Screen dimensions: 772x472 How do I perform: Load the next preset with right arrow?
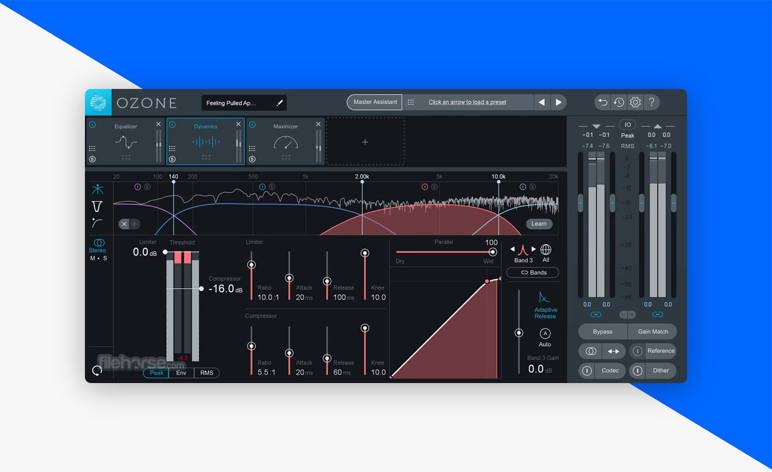point(558,102)
